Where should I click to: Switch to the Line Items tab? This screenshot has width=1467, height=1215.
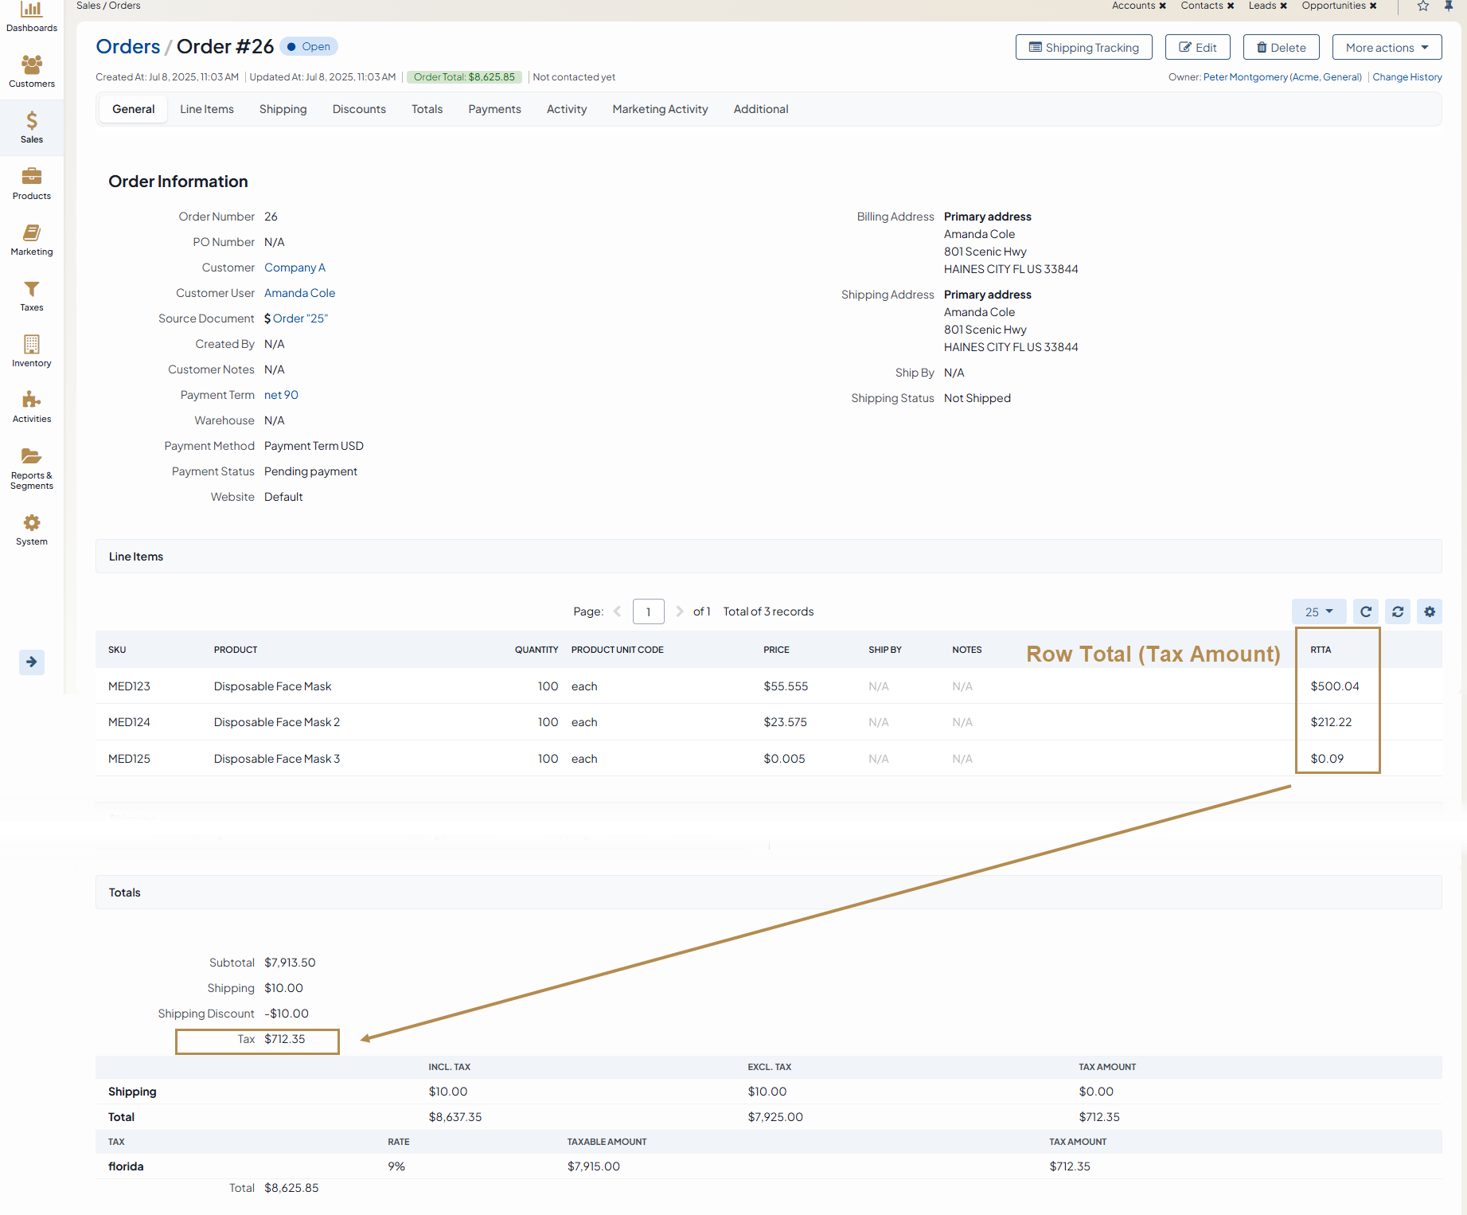pos(207,109)
